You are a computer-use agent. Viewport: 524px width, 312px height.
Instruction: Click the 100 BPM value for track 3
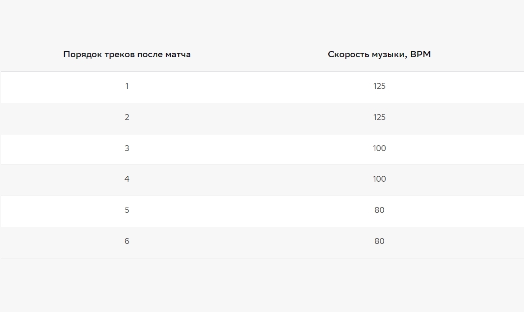tap(379, 148)
